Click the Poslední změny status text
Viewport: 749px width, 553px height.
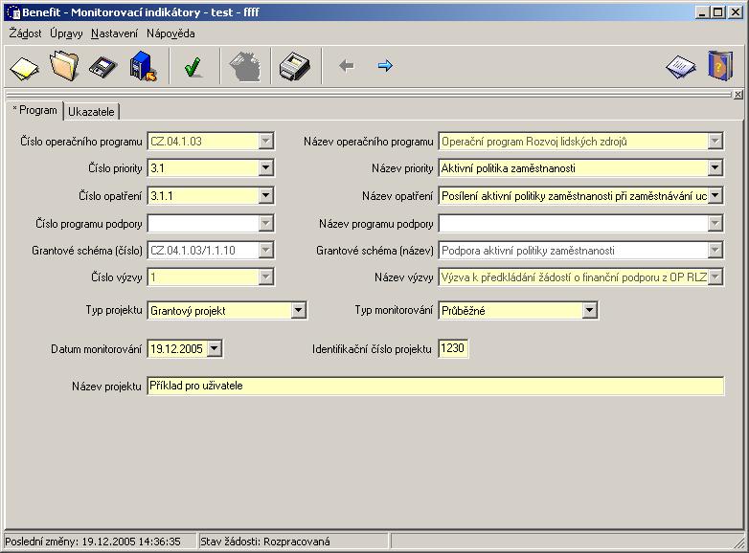(93, 542)
